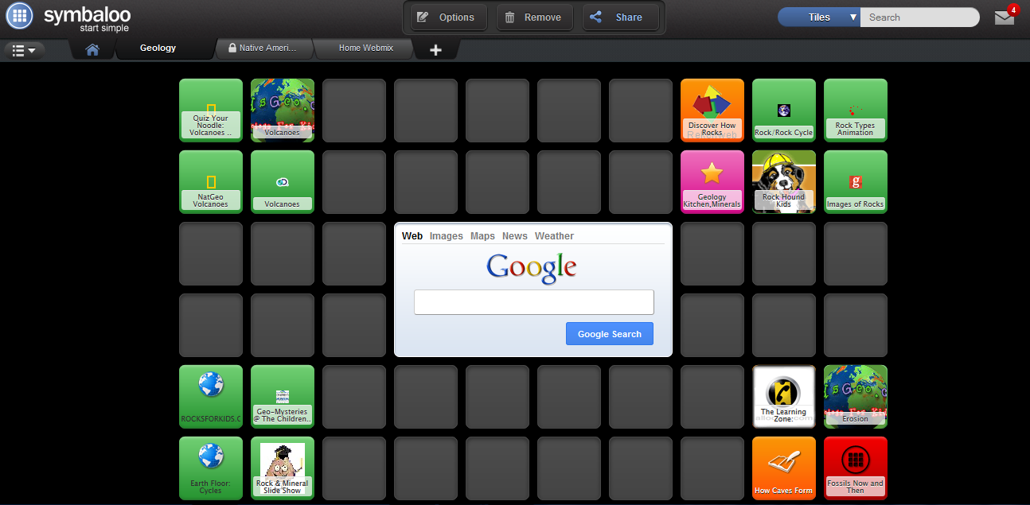Open the NatGeo Volcanoes tile
This screenshot has height=505, width=1030.
coord(211,182)
